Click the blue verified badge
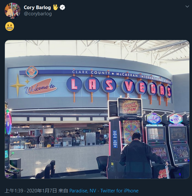The height and width of the screenshot is (196, 192). click(62, 8)
